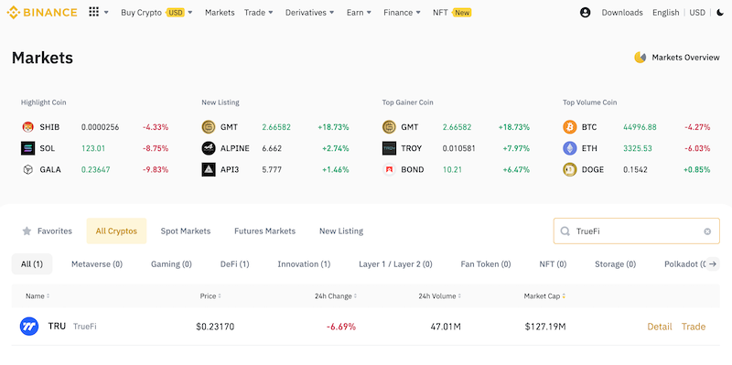Sort table by Price column

pos(210,295)
